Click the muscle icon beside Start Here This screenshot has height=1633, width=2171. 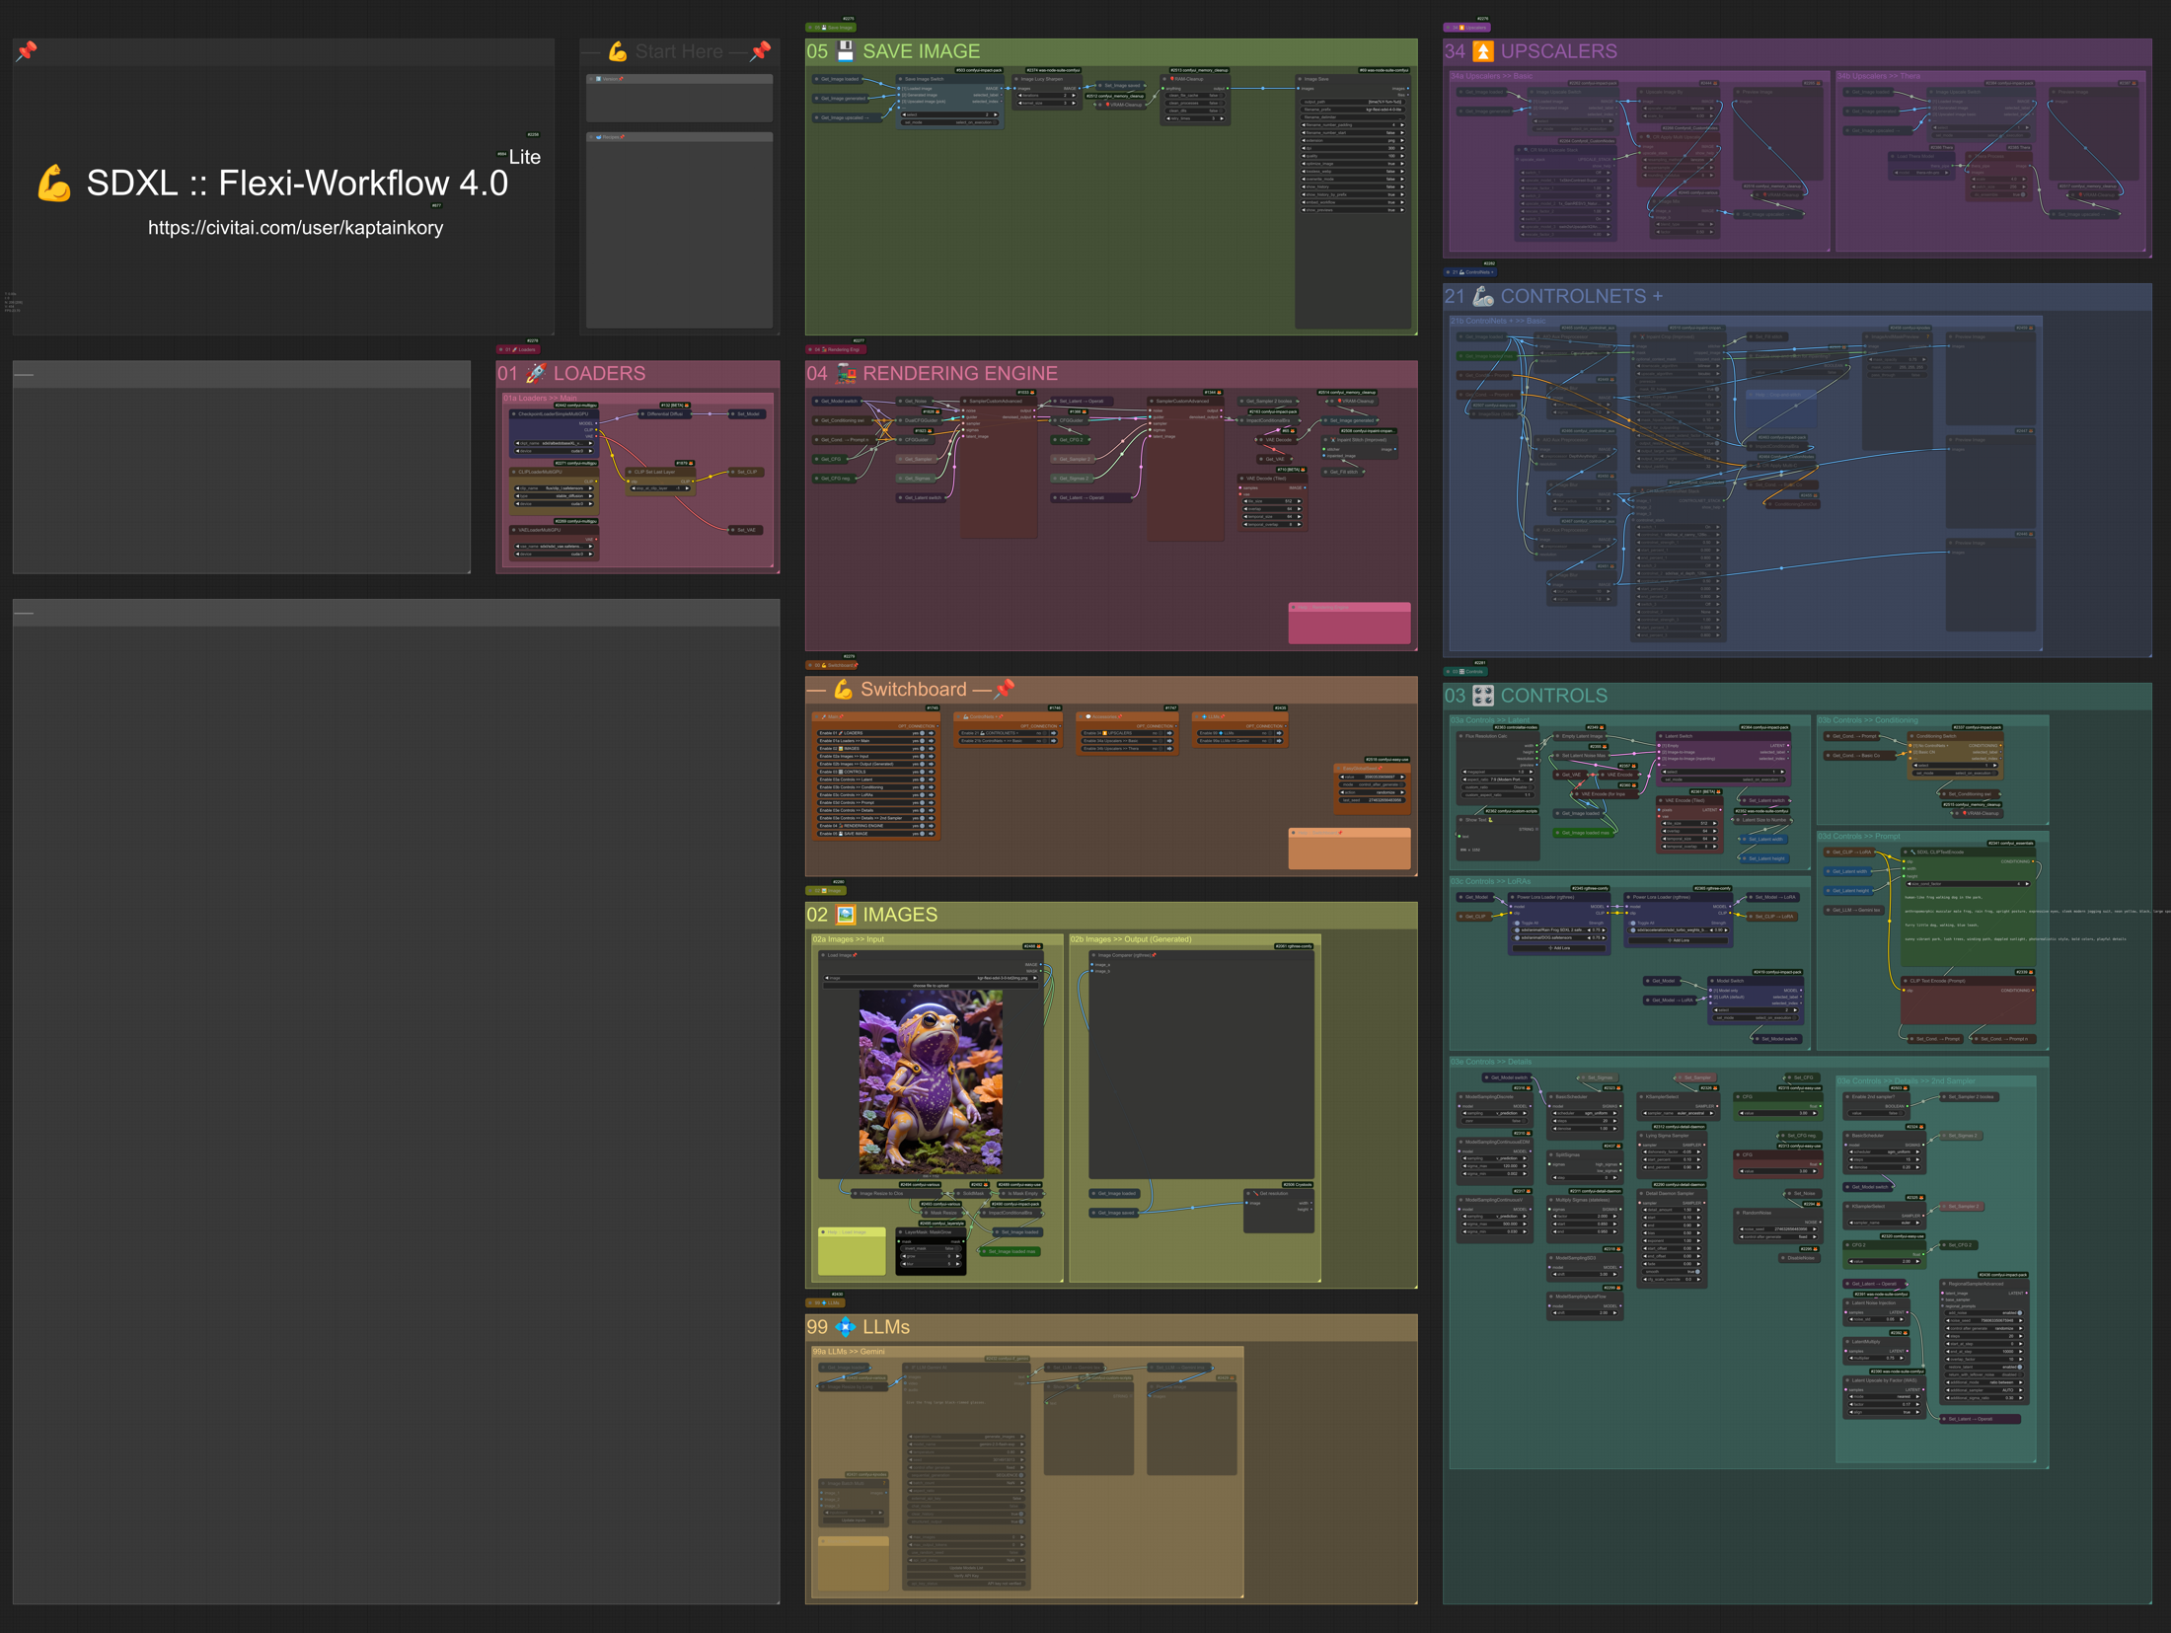(618, 51)
